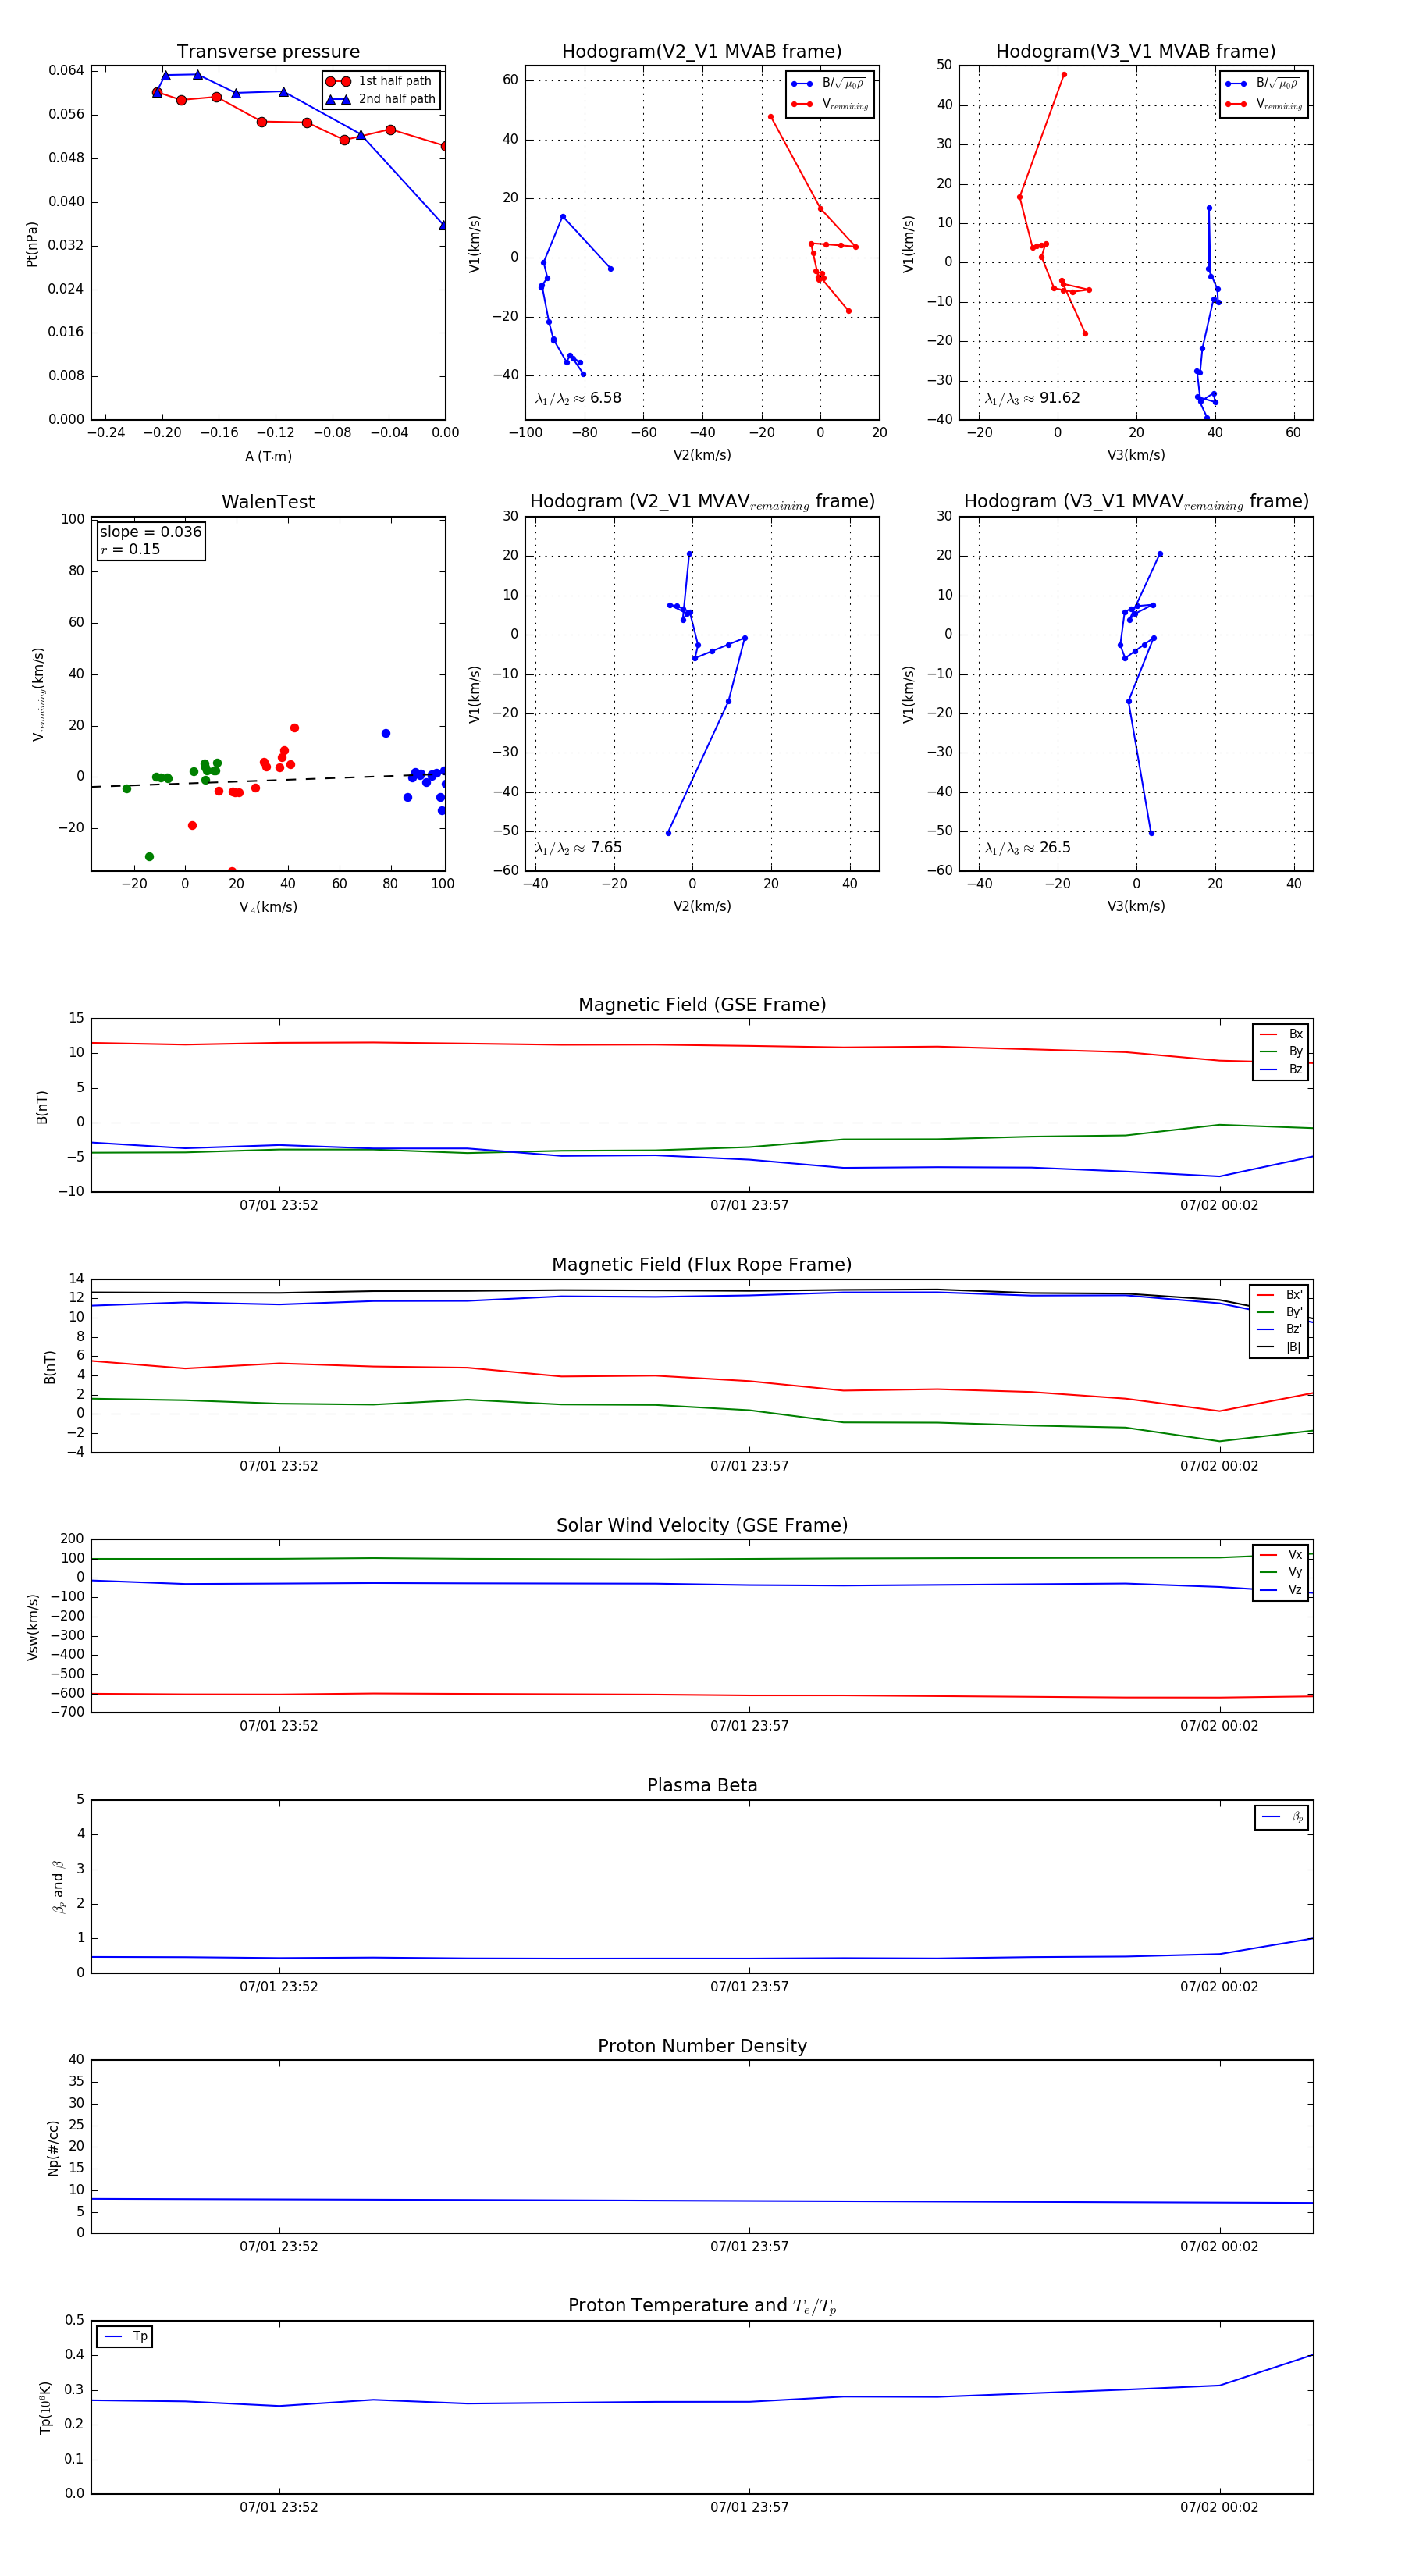Image resolution: width=1405 pixels, height=2576 pixels.
Task: Click the "Pt(nPa)" y-axis label
Action: (x=32, y=244)
